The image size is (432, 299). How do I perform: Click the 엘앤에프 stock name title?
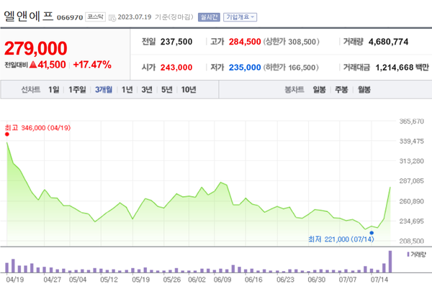27,14
